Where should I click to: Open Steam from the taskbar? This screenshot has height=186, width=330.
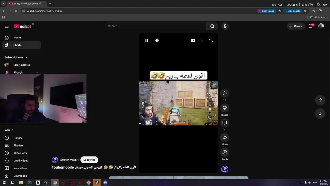click(97, 183)
